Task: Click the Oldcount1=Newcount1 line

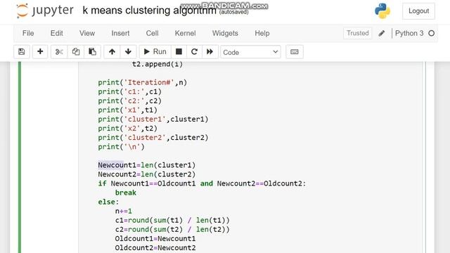Action: [x=155, y=239]
